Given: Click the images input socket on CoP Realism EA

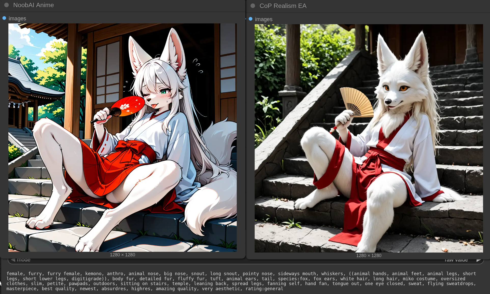Looking at the screenshot, I should click(x=250, y=19).
